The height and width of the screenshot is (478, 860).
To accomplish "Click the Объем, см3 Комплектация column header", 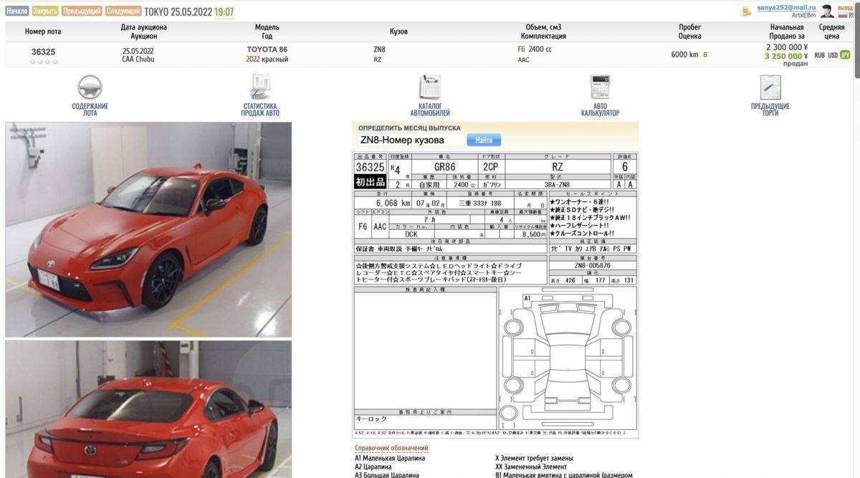I will pyautogui.click(x=543, y=32).
